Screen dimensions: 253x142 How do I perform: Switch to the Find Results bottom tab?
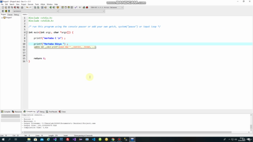pyautogui.click(x=51, y=112)
